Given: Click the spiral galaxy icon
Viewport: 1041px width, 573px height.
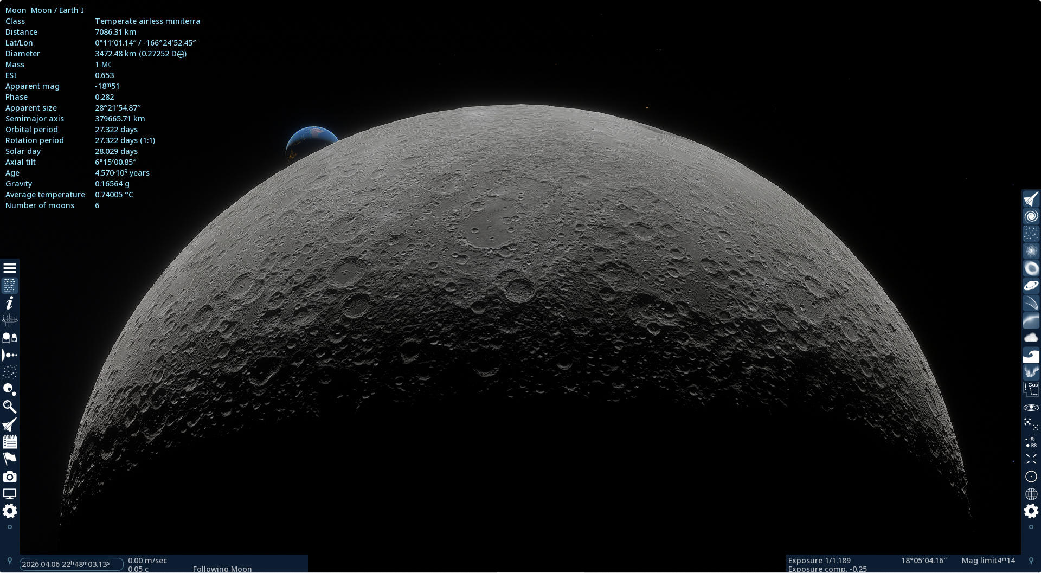Looking at the screenshot, I should [x=1031, y=216].
